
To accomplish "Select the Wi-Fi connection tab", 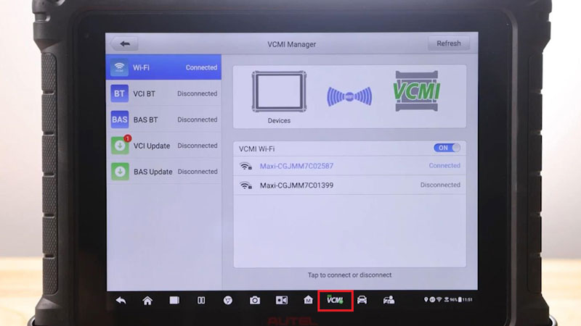I will [x=164, y=67].
